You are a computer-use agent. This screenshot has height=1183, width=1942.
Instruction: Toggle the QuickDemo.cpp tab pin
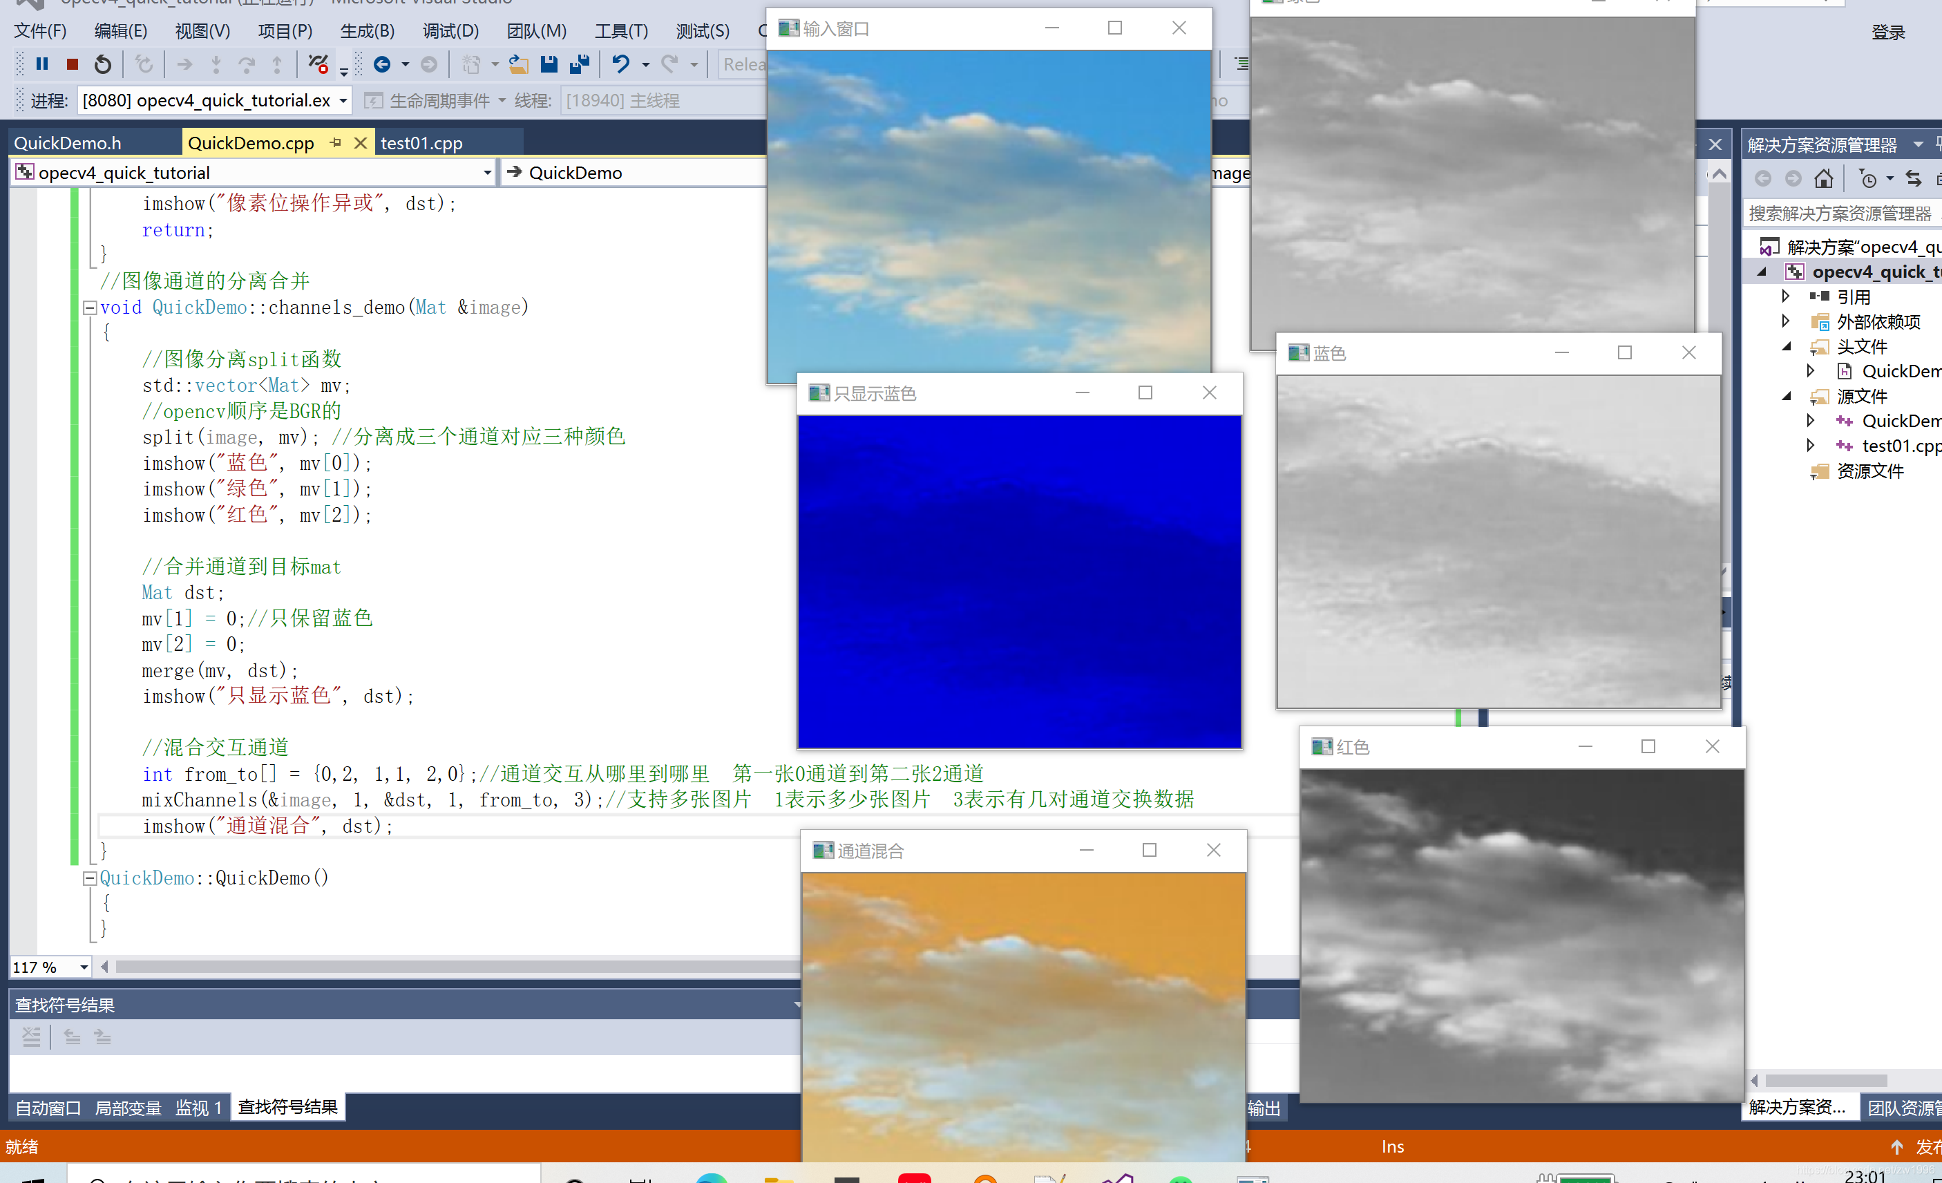click(x=336, y=142)
